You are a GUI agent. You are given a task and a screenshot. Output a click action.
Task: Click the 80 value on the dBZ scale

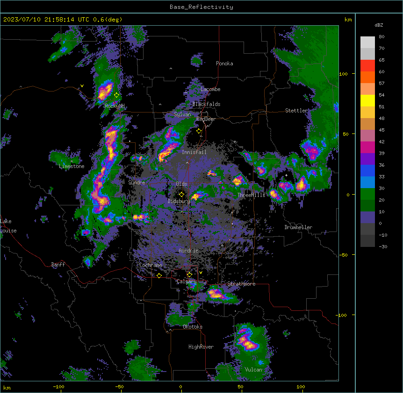tap(381, 37)
